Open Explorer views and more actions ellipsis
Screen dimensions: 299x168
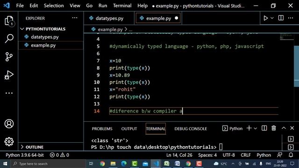[x=75, y=18]
